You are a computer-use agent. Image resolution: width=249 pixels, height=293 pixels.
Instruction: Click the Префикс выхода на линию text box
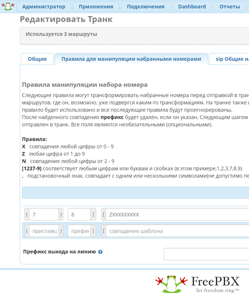[x=206, y=254]
